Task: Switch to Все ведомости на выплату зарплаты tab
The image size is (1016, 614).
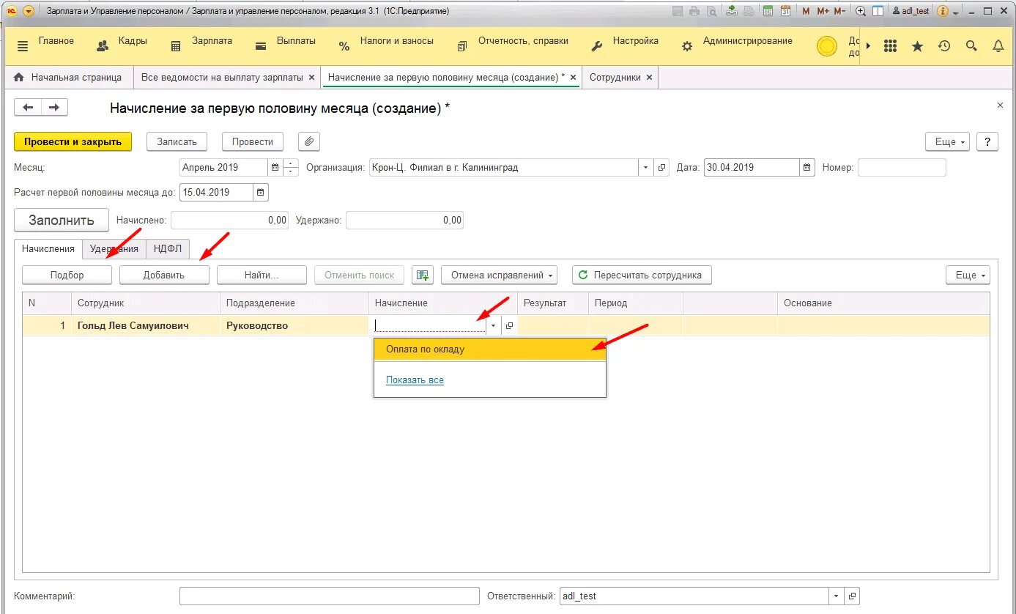Action: 222,77
